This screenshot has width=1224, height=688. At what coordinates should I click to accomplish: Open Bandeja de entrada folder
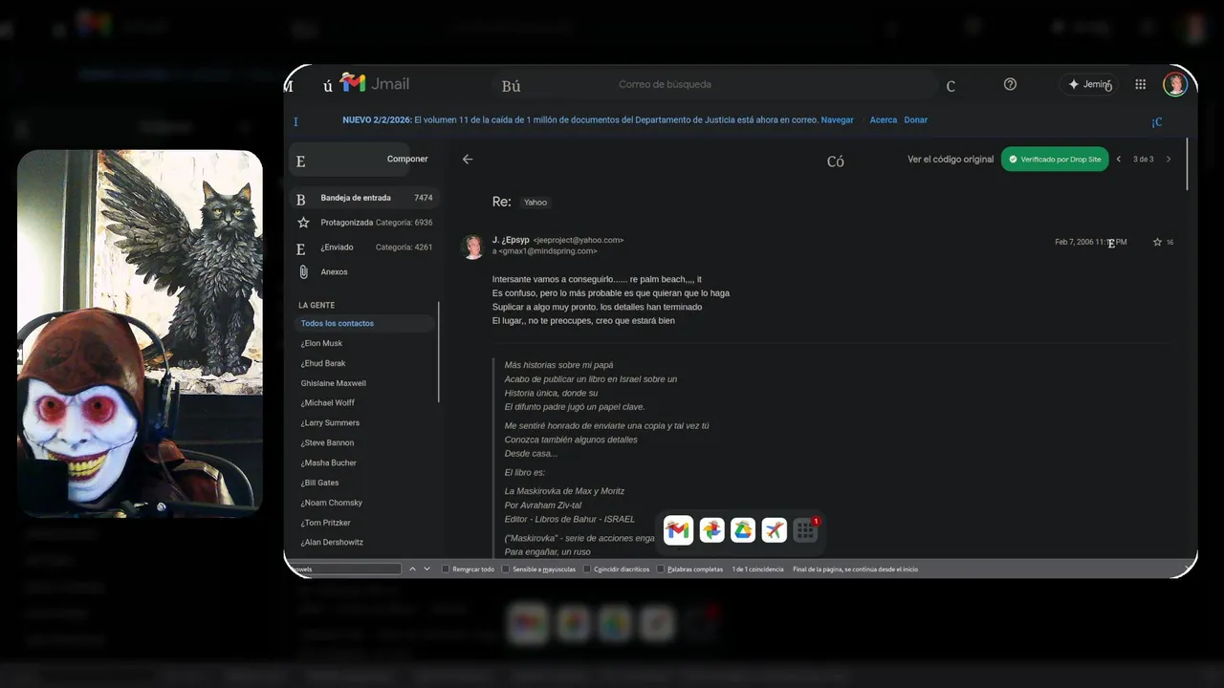pos(365,198)
